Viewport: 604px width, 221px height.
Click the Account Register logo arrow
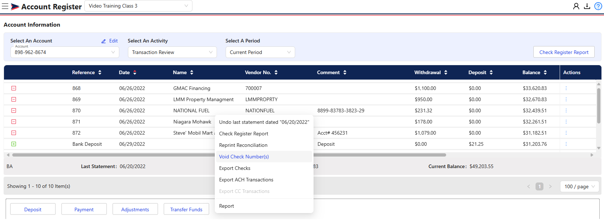click(x=15, y=6)
